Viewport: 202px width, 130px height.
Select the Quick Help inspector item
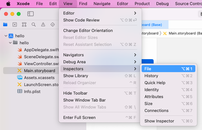(168, 83)
